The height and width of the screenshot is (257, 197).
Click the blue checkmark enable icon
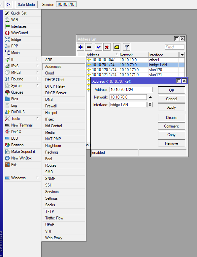point(98,47)
